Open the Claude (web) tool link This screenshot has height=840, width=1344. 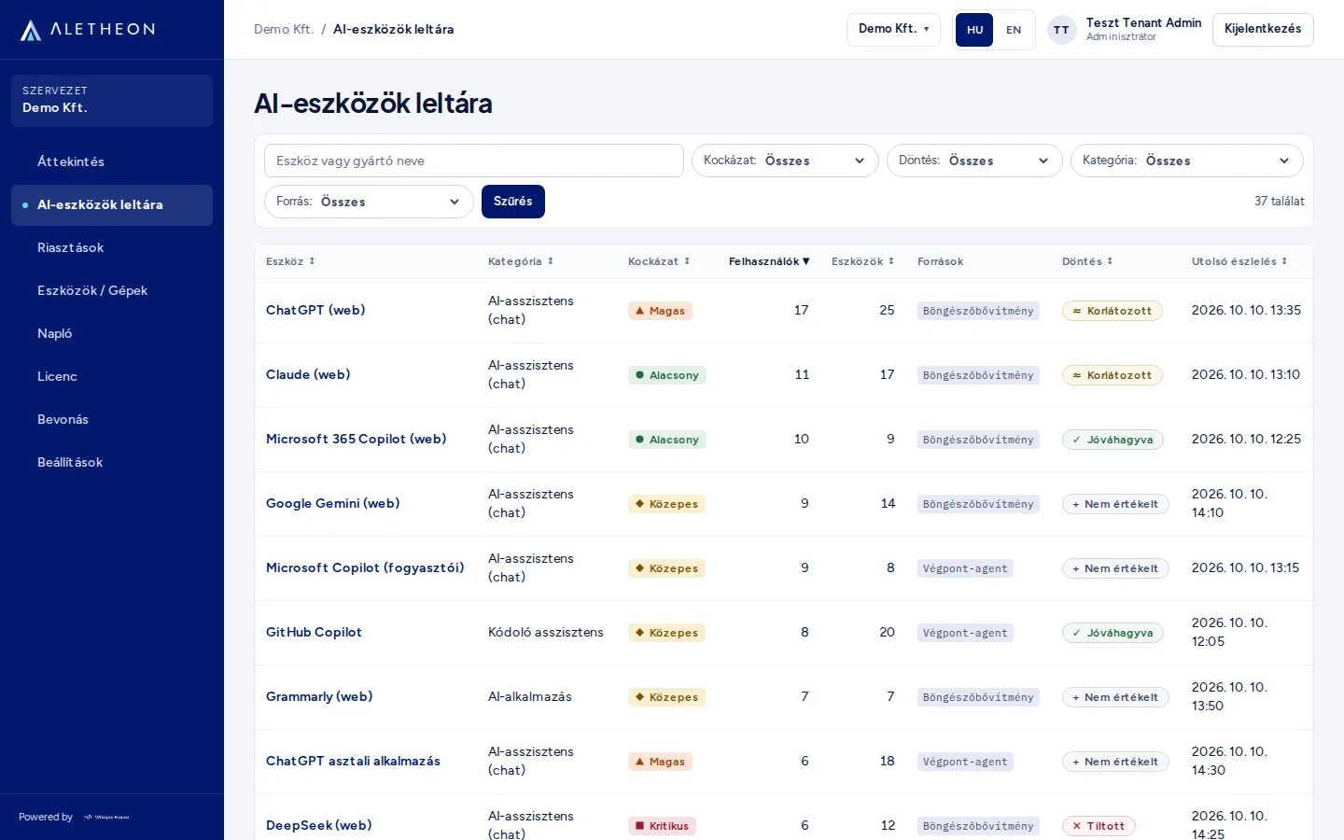point(308,375)
